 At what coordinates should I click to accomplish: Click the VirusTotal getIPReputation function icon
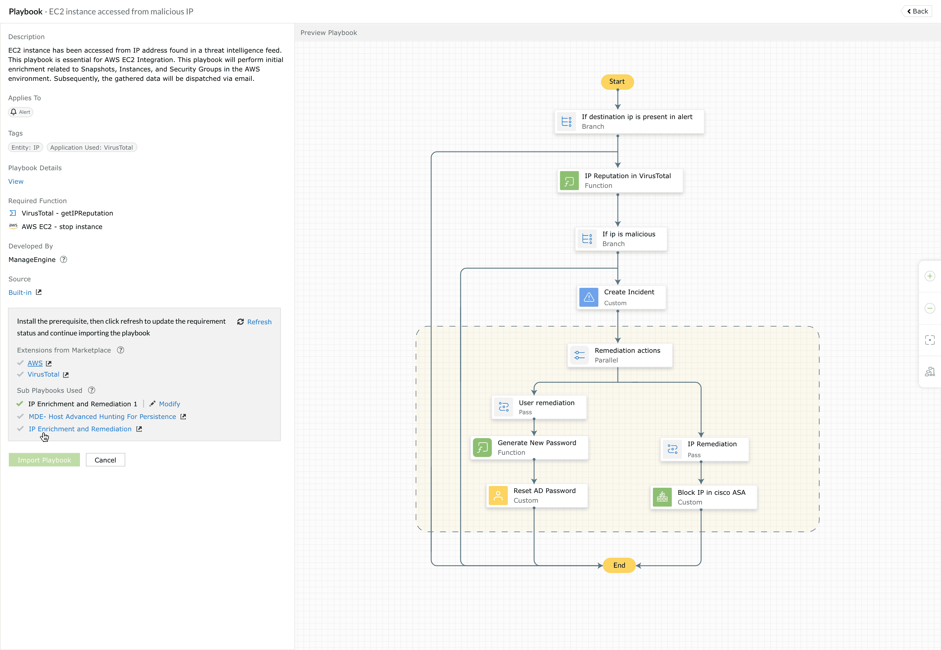tap(13, 213)
